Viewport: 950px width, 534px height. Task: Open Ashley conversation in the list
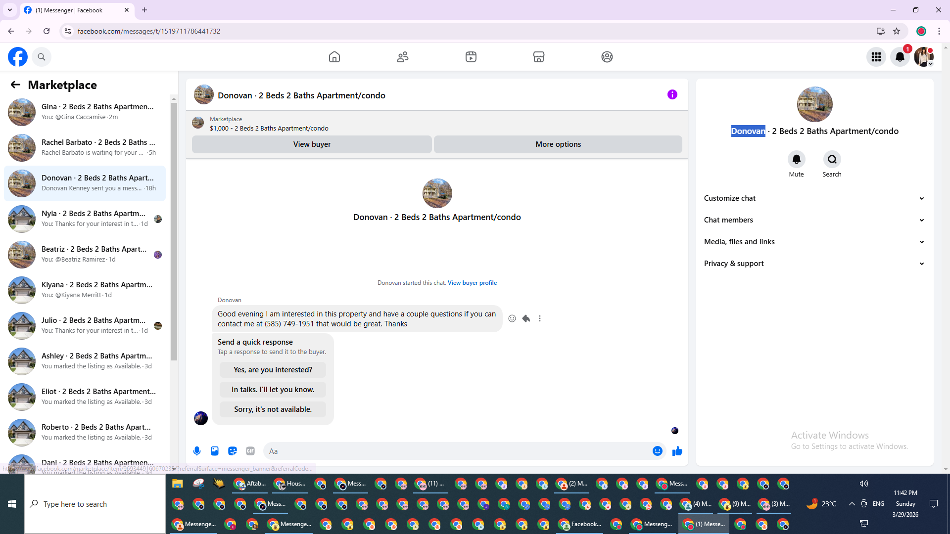pyautogui.click(x=85, y=361)
